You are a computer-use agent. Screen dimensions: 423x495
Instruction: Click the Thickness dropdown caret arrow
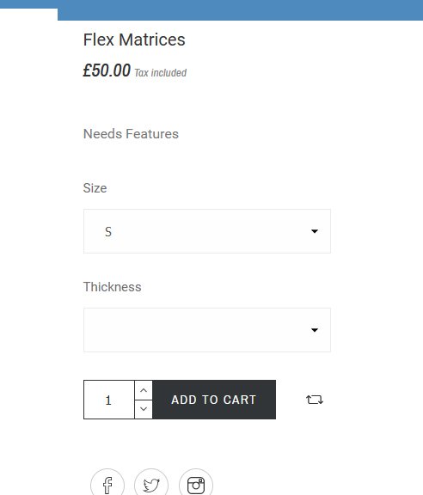(315, 330)
